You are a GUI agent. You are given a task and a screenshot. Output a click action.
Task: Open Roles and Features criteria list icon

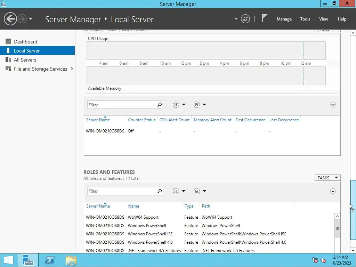(176, 191)
